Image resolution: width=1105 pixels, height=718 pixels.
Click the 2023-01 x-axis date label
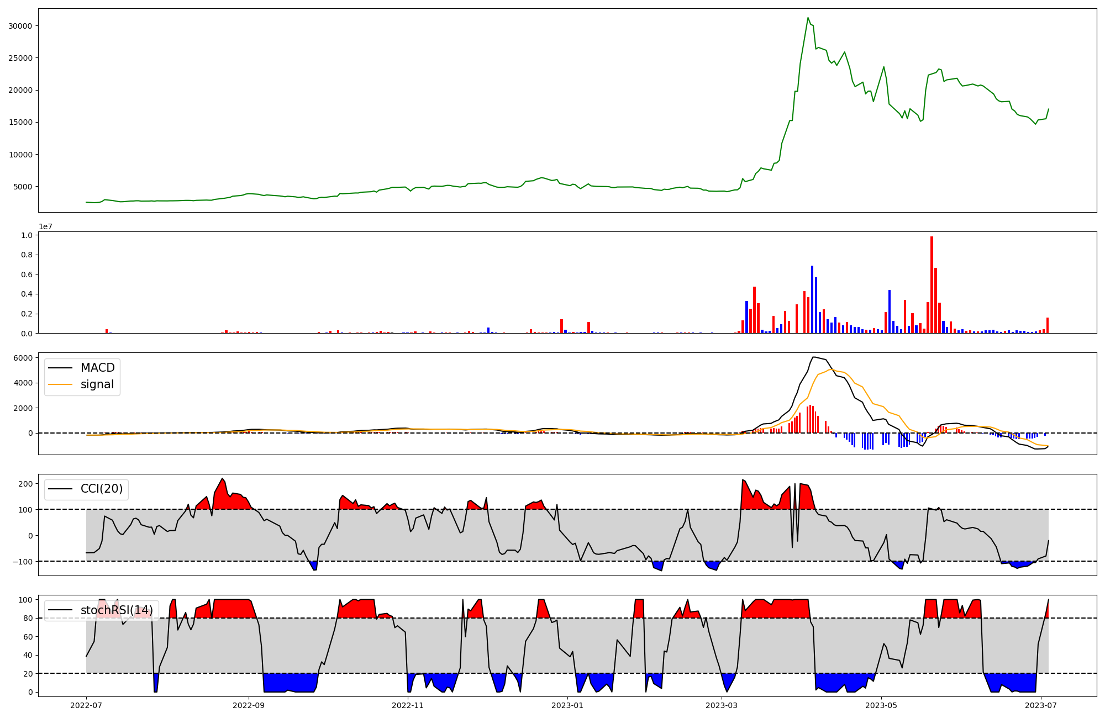pos(567,705)
